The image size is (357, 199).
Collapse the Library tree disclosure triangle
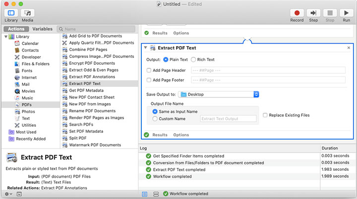coord(5,37)
